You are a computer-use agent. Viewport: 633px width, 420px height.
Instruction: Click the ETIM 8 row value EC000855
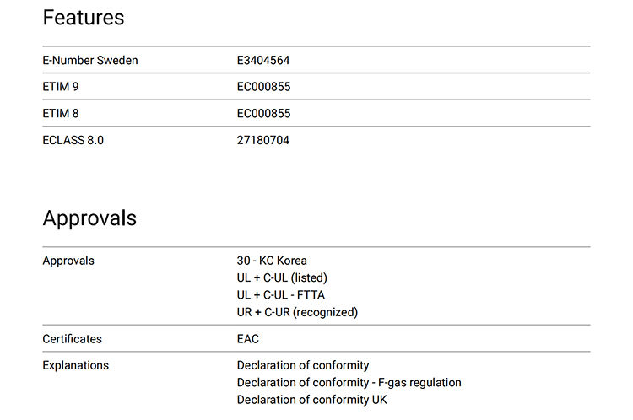tap(263, 113)
